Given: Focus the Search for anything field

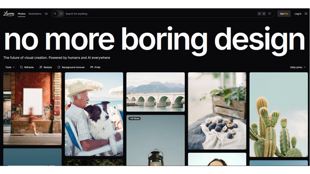Looking at the screenshot, I should [x=155, y=14].
